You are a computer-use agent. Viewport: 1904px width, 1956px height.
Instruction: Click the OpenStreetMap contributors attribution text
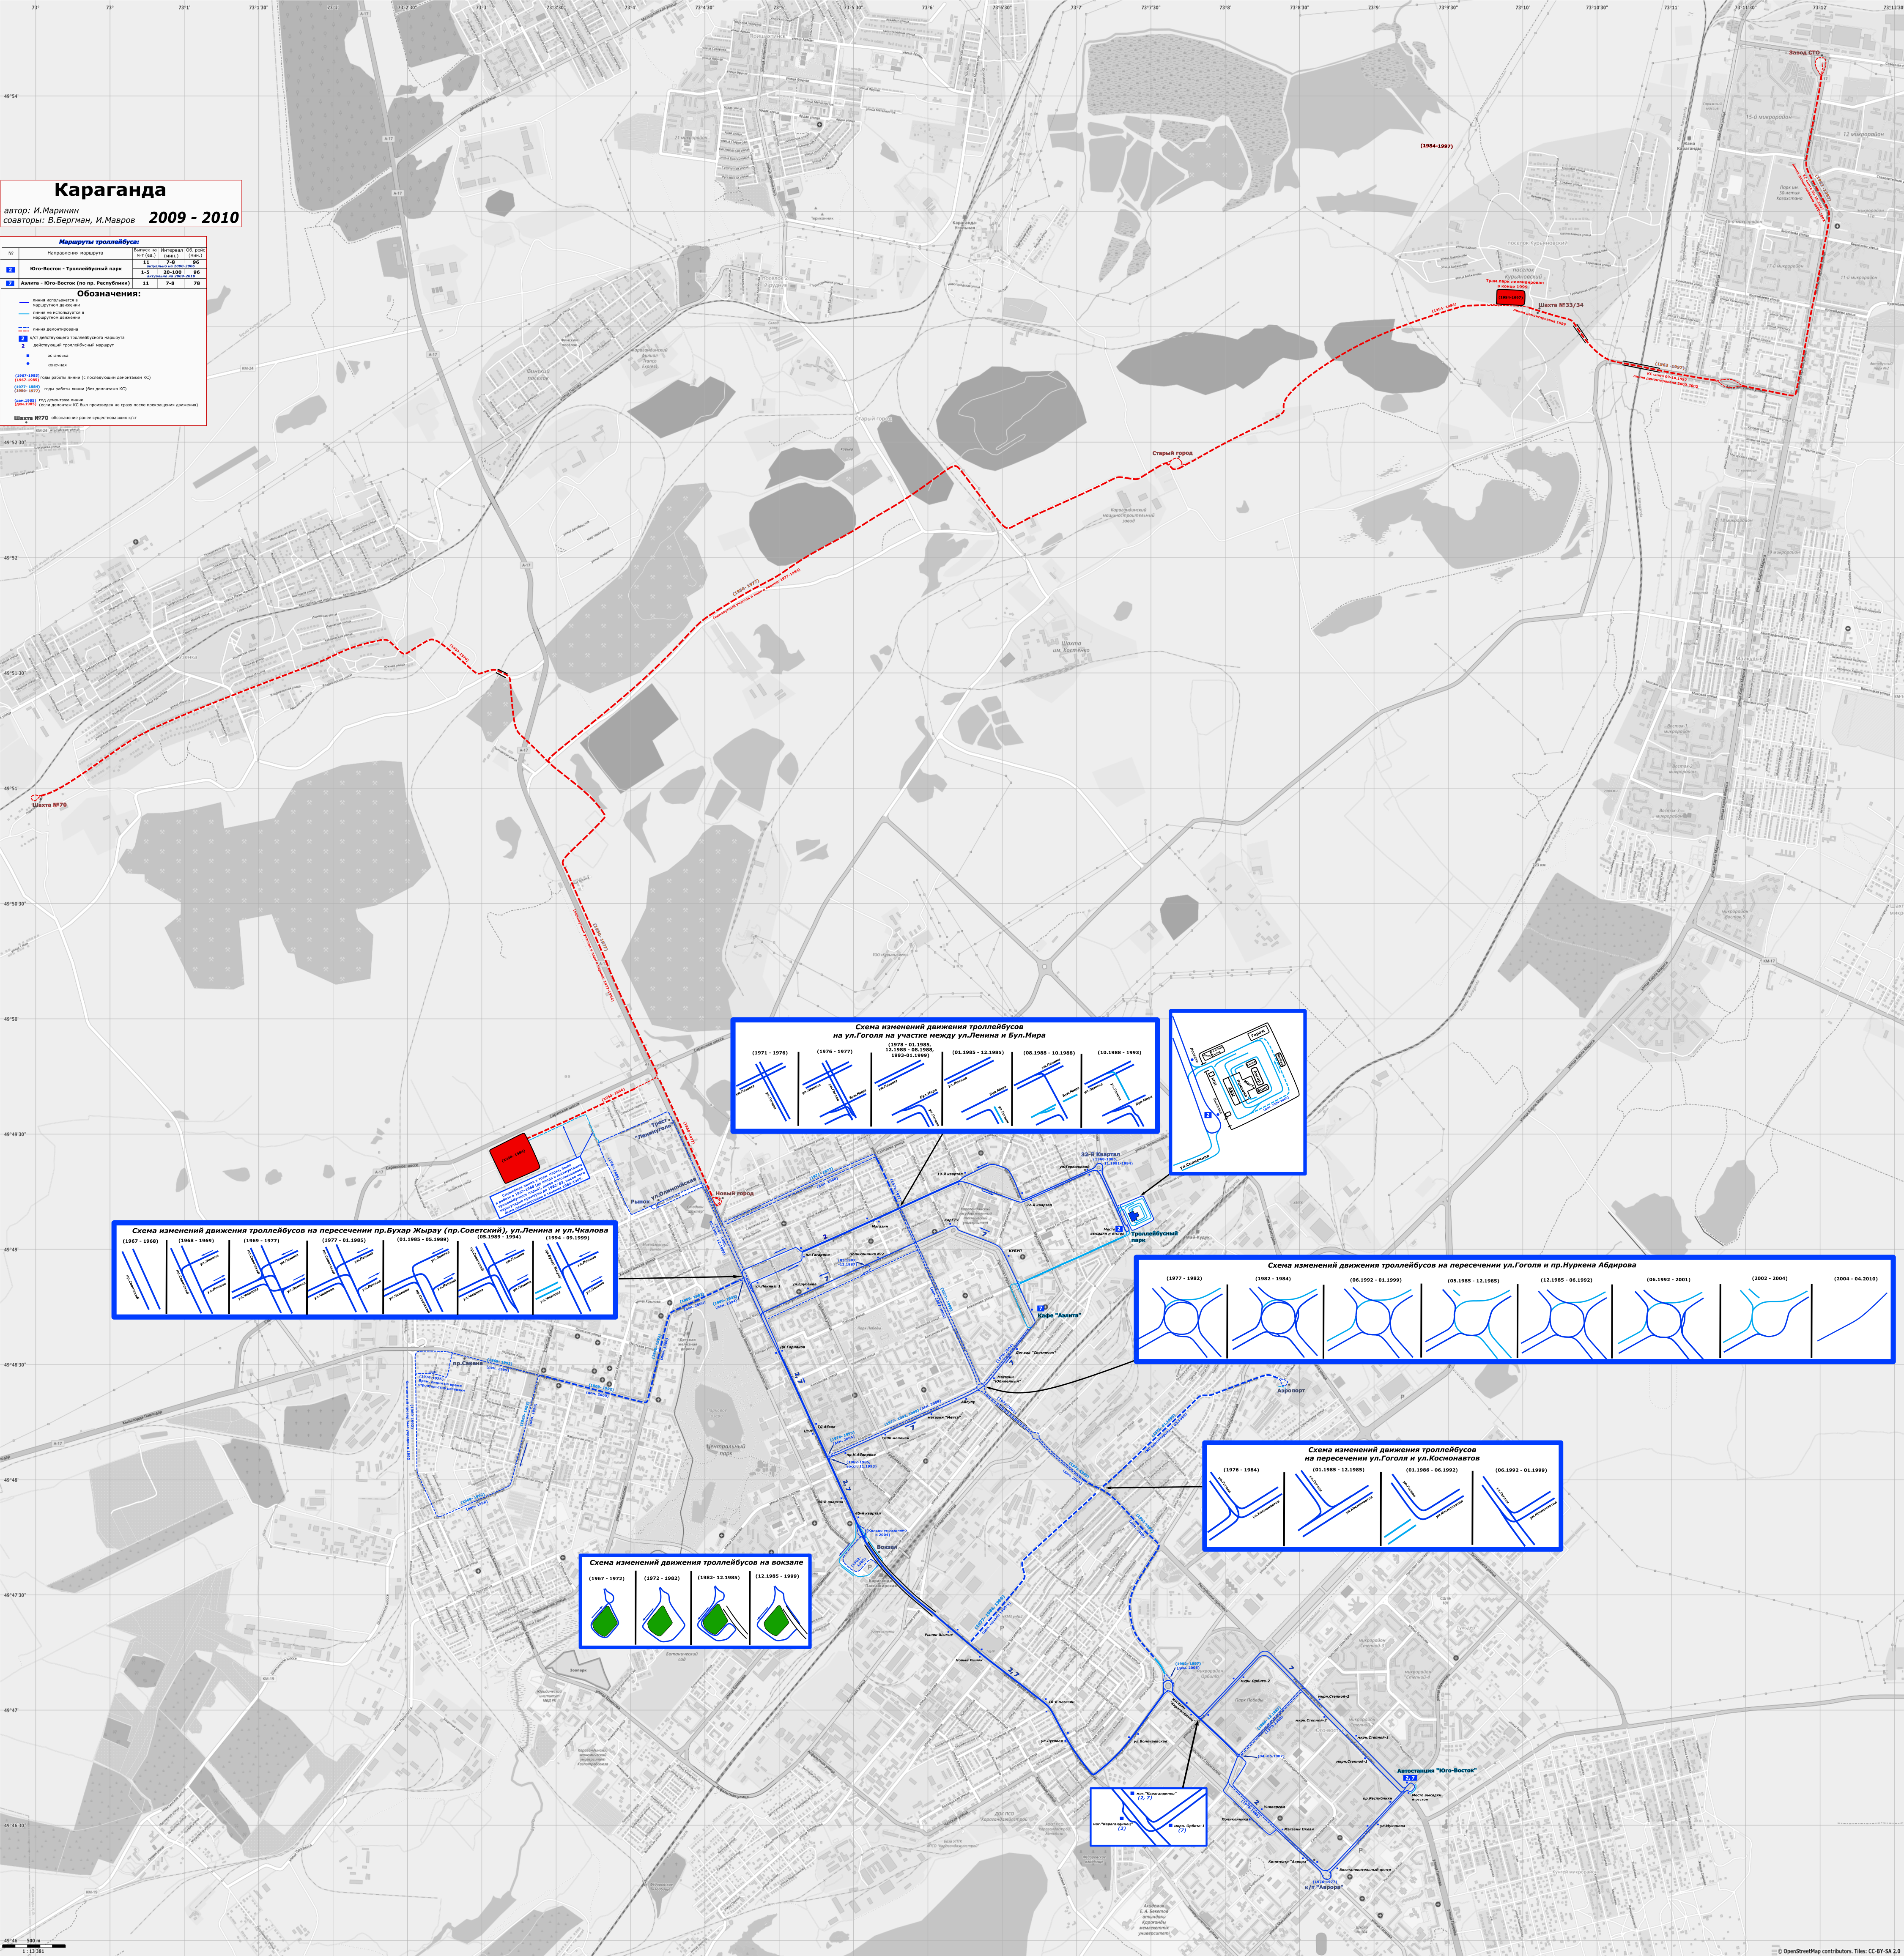pyautogui.click(x=1839, y=1951)
